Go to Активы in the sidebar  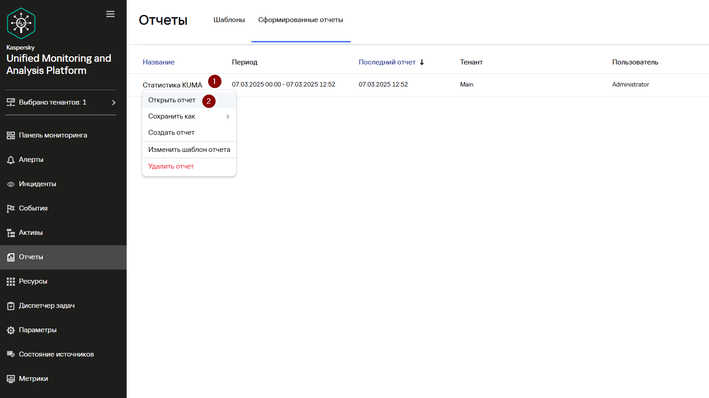click(x=63, y=233)
